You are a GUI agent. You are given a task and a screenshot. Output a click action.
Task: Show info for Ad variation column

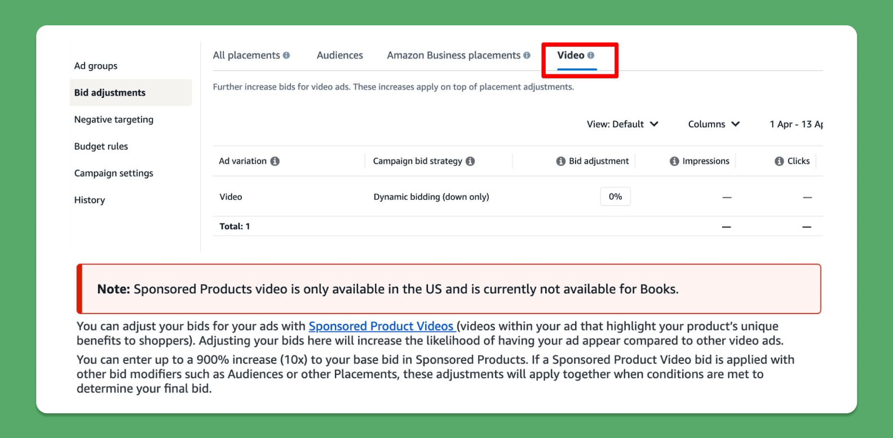coord(275,161)
